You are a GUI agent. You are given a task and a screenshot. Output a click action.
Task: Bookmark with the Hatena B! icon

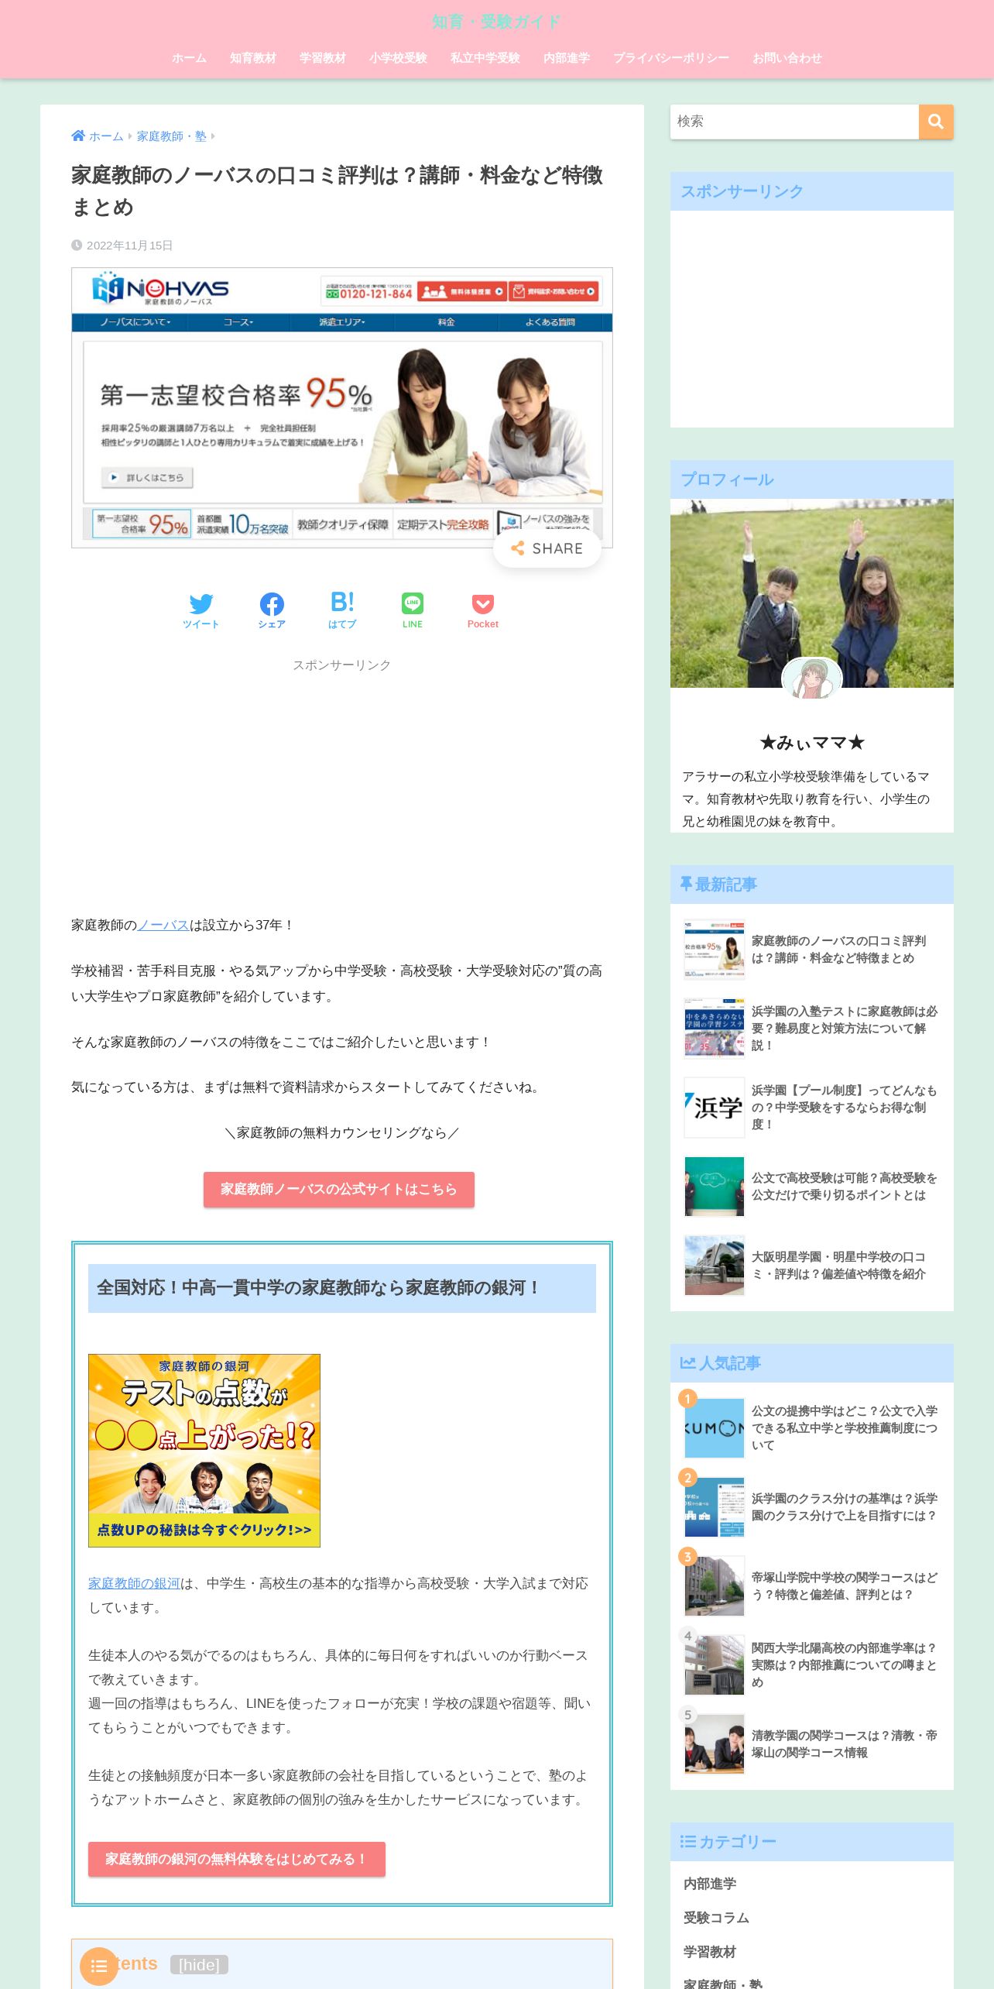(342, 610)
